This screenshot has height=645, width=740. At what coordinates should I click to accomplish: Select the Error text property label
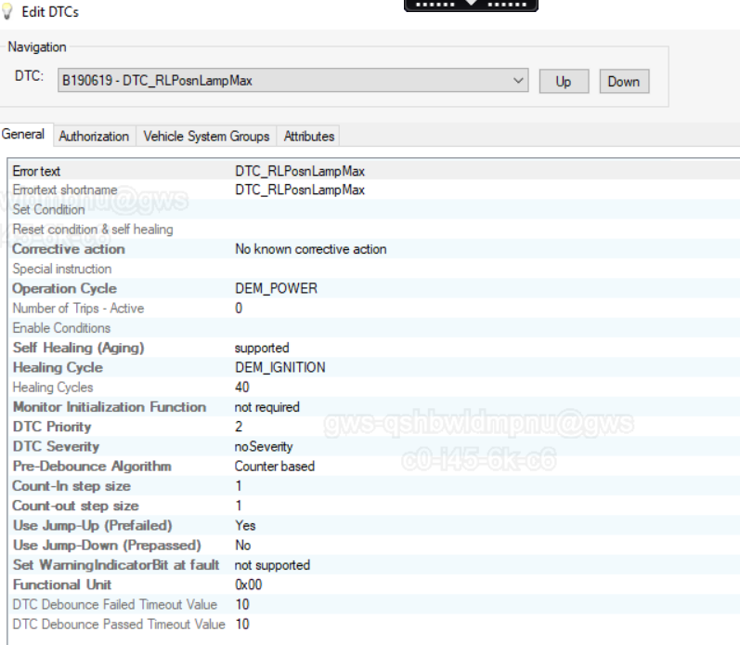click(x=36, y=171)
